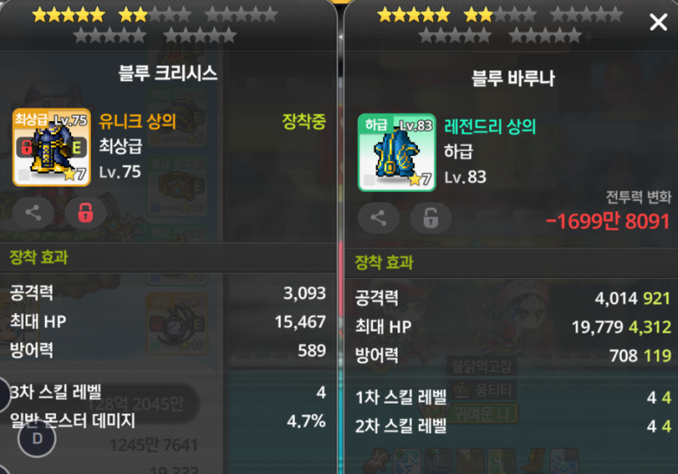
Task: Select the 2차 스킬 레벨 stat row
Action: (x=513, y=426)
